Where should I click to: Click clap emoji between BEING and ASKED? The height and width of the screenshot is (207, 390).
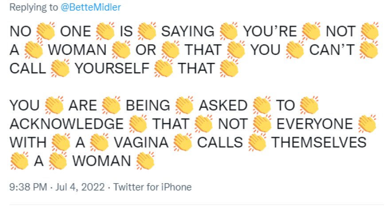point(184,105)
